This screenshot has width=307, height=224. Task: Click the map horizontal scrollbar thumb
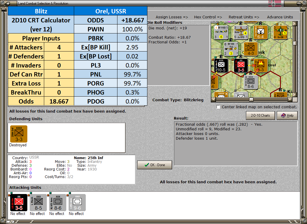coord(251,99)
